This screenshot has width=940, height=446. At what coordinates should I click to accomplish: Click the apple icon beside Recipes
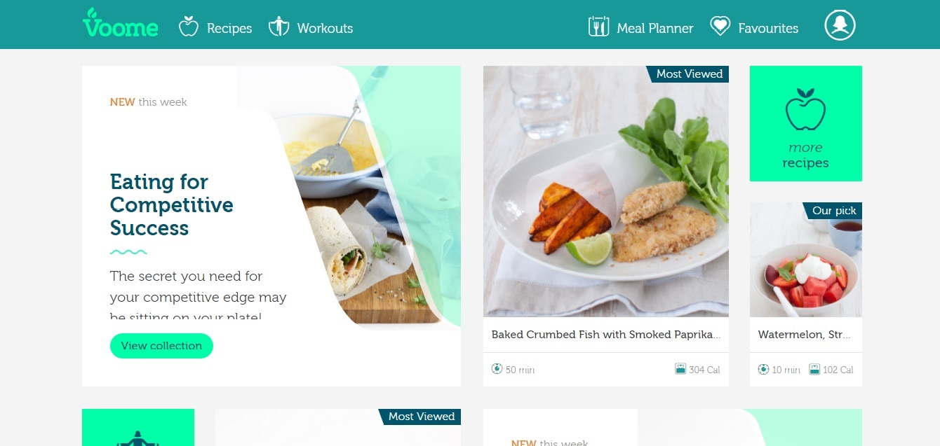point(189,27)
